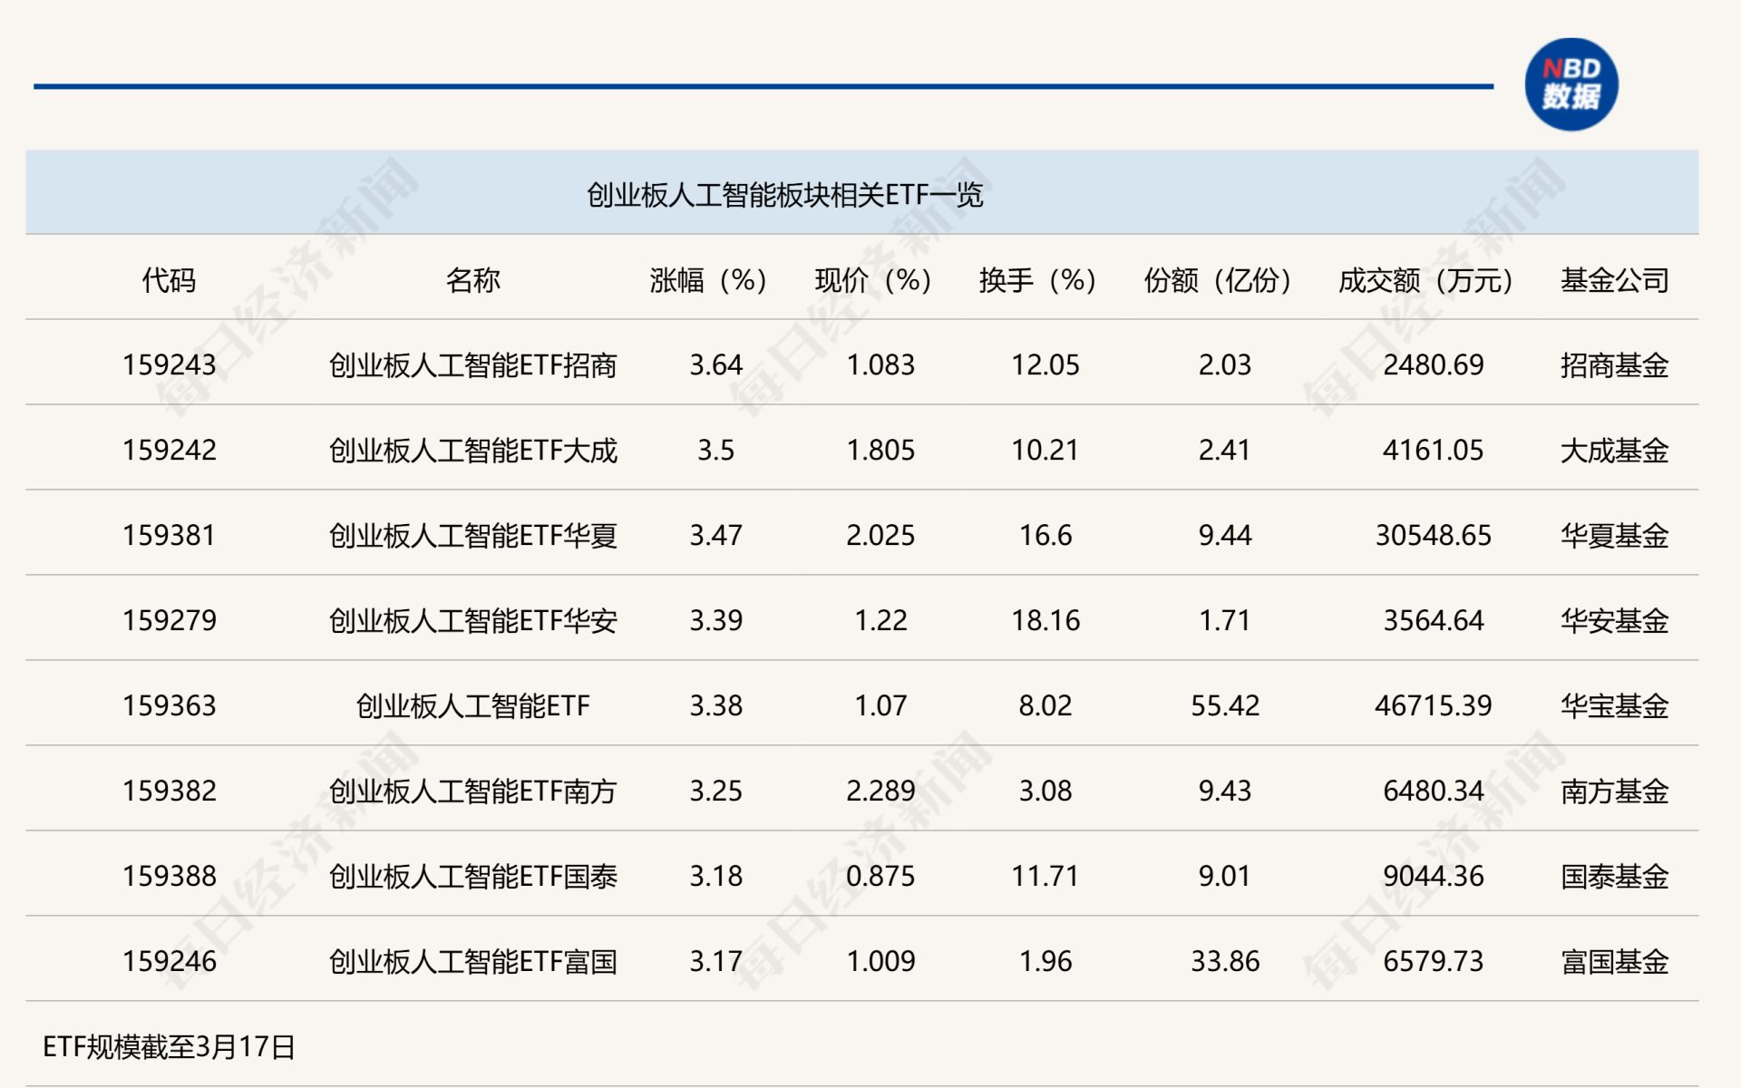This screenshot has height=1088, width=1741.
Task: Click the 换手 (%) column header
Action: click(x=1037, y=280)
